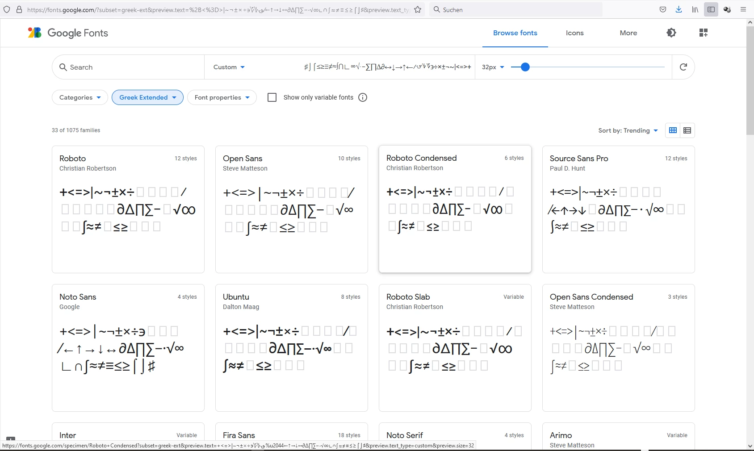Switch to grid view layout
The height and width of the screenshot is (451, 754).
pyautogui.click(x=673, y=130)
